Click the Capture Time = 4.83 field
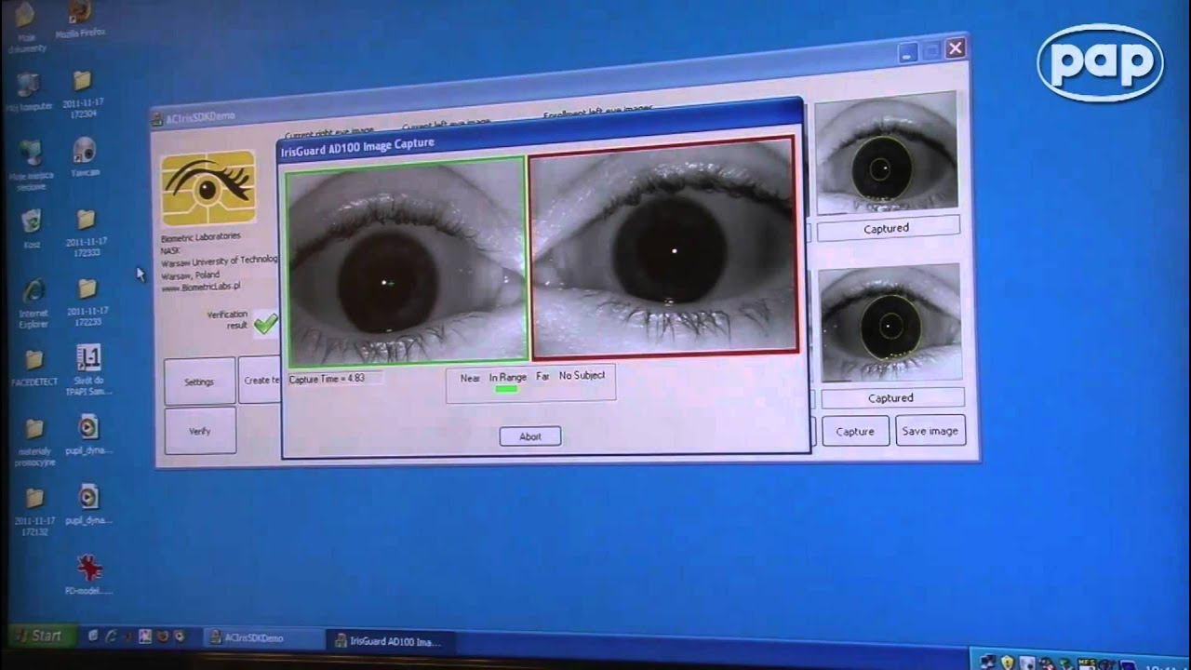The height and width of the screenshot is (670, 1191). click(335, 378)
